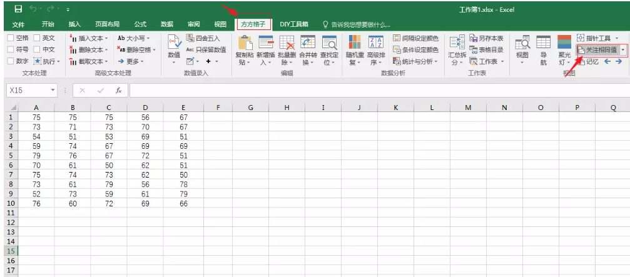The width and height of the screenshot is (630, 277).
Task: Select row 15 header
Action: (x=11, y=251)
